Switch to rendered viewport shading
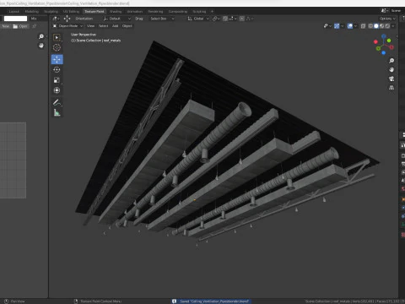The width and height of the screenshot is (405, 304). point(387,26)
